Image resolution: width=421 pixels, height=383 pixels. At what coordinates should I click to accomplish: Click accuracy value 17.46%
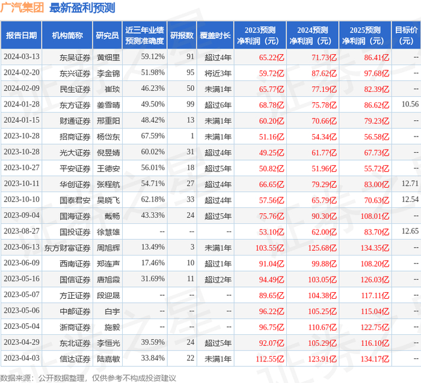(x=153, y=263)
